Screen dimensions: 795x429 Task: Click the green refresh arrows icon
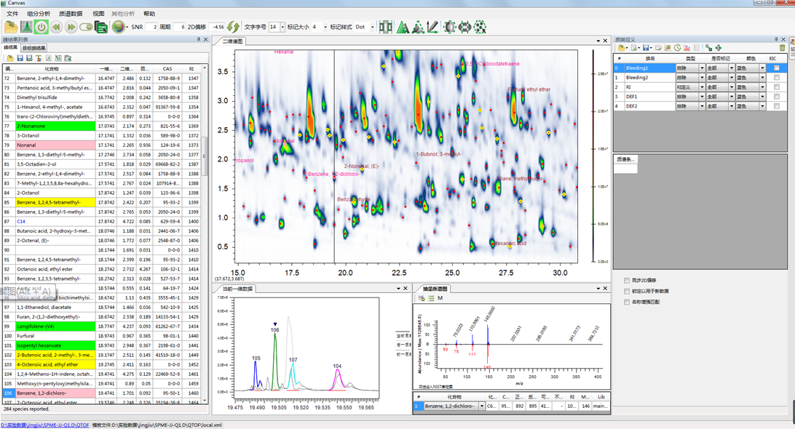[233, 27]
